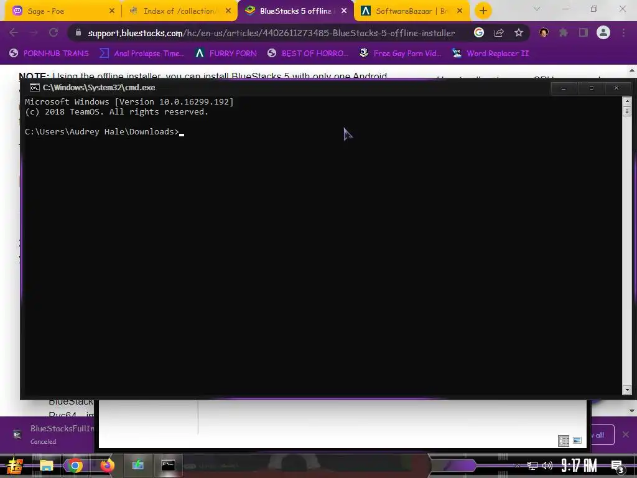Open a new browser tab

pos(483,11)
